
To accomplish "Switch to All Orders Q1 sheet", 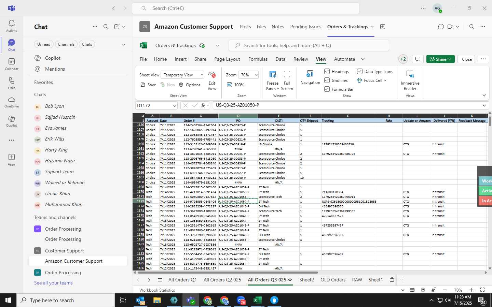I will click(182, 280).
